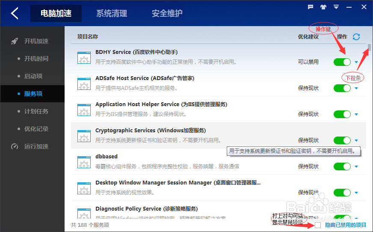373x232 pixels.
Task: Switch to the 系统清理 tab
Action: tap(112, 13)
